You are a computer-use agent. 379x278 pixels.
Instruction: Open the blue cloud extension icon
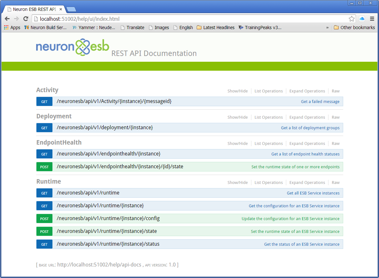[362, 19]
